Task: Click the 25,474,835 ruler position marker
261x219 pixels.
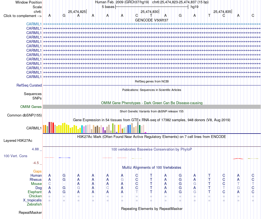Action: coord(222,12)
